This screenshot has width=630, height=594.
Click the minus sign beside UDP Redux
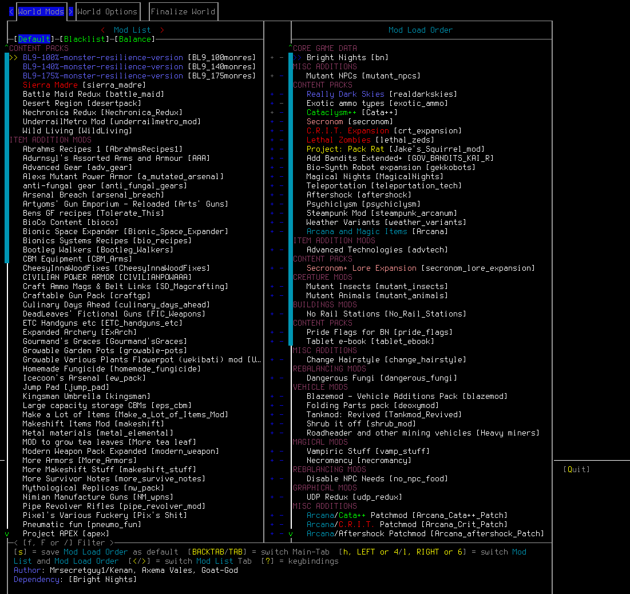coord(282,497)
